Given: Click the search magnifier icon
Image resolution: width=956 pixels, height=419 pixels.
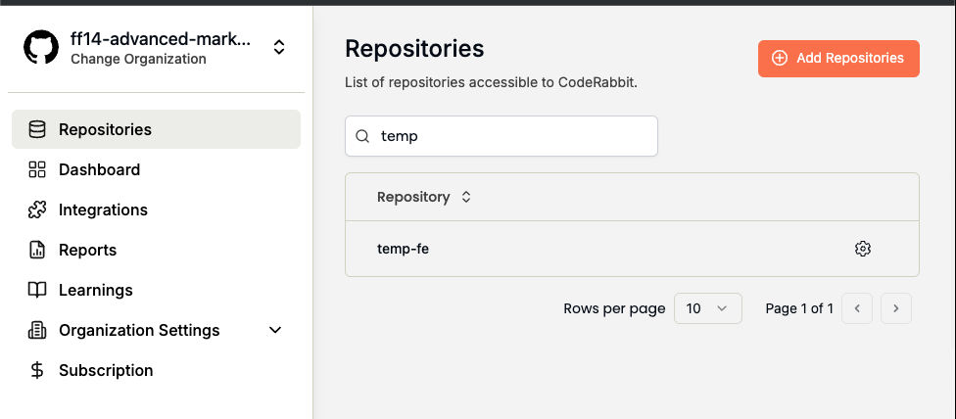Looking at the screenshot, I should coord(362,136).
